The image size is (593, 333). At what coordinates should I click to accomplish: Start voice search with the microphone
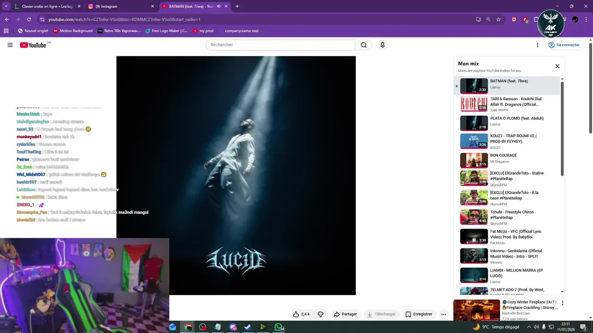382,45
